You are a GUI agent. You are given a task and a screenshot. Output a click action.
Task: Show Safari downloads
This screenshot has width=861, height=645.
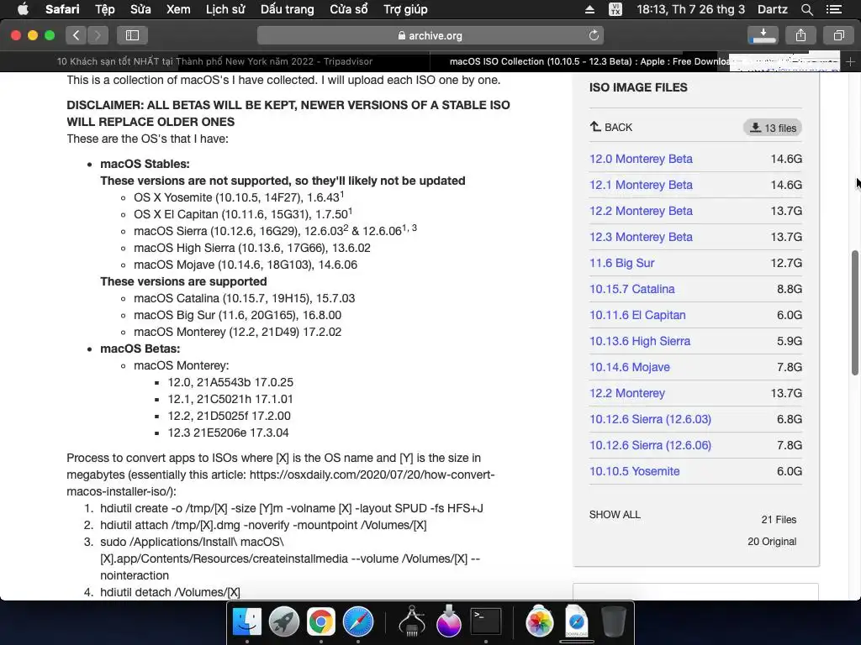(762, 35)
